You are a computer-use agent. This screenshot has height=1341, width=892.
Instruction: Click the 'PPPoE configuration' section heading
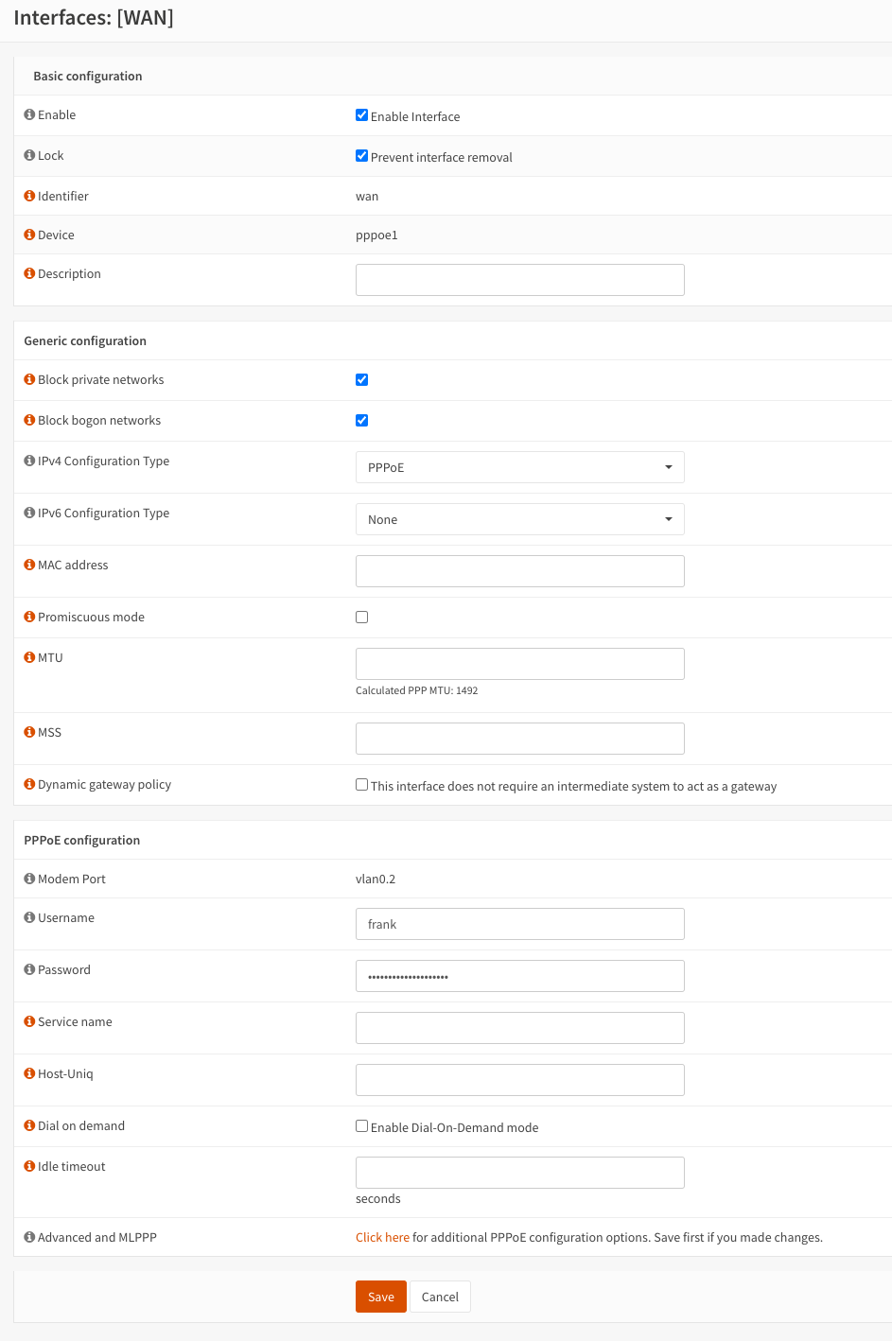click(x=82, y=840)
